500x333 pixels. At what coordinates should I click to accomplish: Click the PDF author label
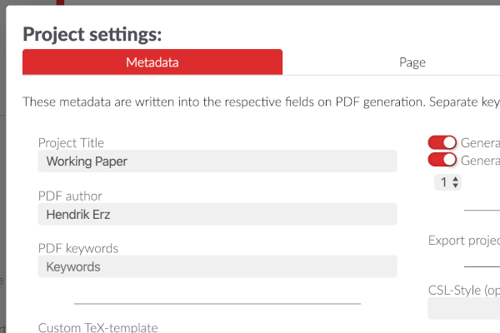coord(70,196)
